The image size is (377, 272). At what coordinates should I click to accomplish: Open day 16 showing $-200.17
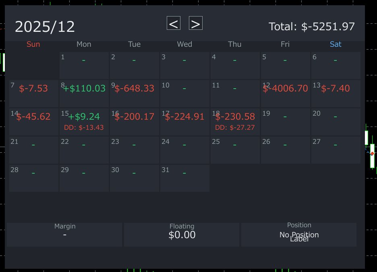[x=135, y=122]
